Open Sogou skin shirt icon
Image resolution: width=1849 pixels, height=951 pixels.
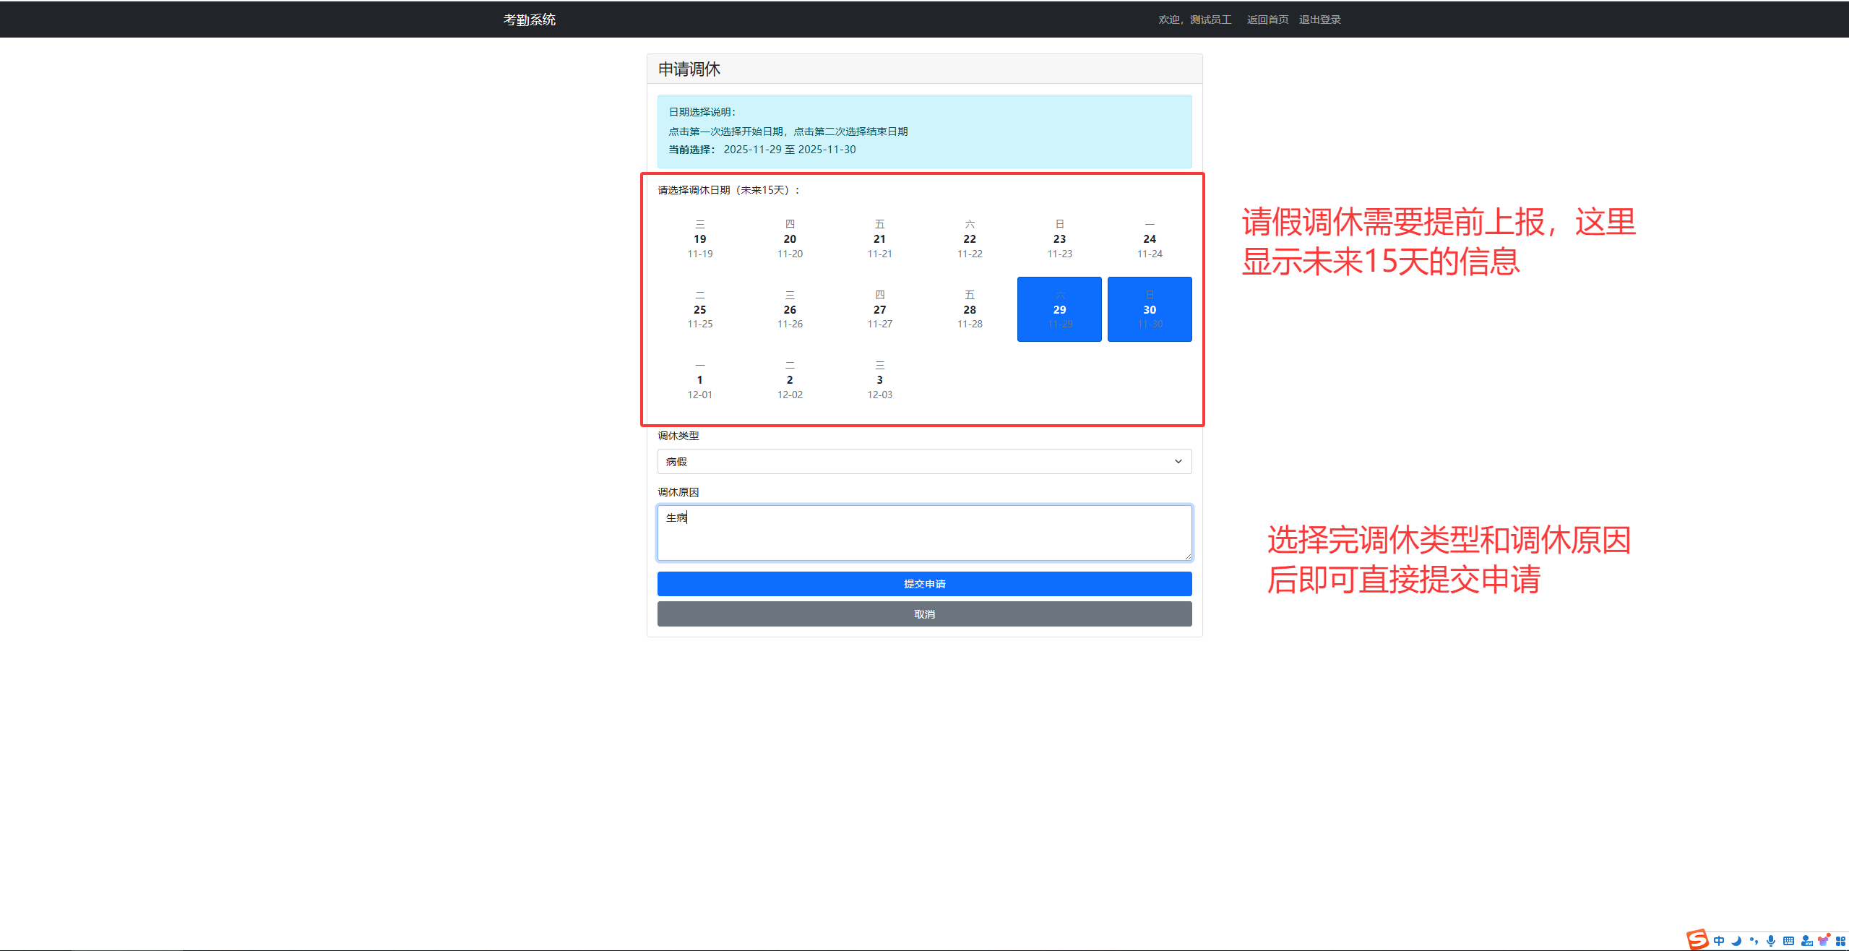pyautogui.click(x=1823, y=941)
